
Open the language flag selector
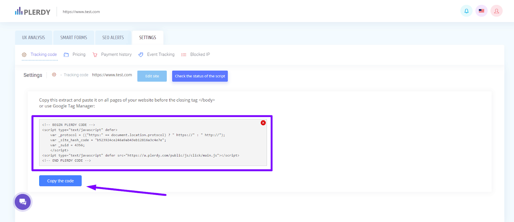coord(482,11)
